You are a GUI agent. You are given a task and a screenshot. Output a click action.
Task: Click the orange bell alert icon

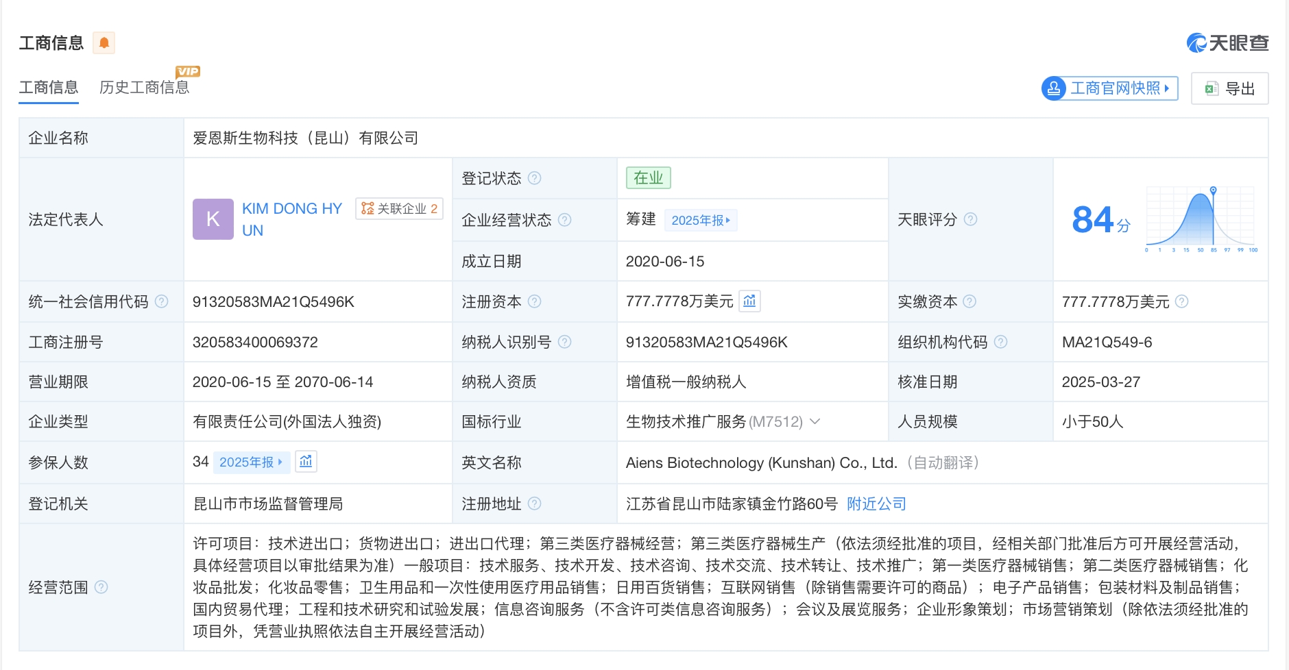104,43
